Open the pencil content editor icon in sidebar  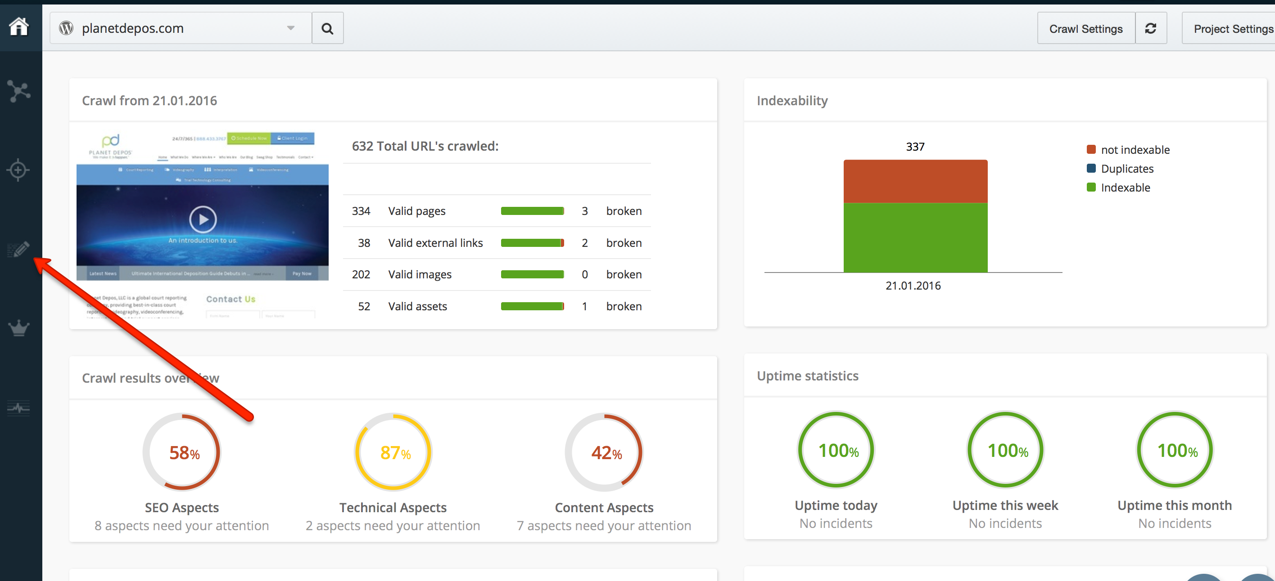(x=19, y=249)
